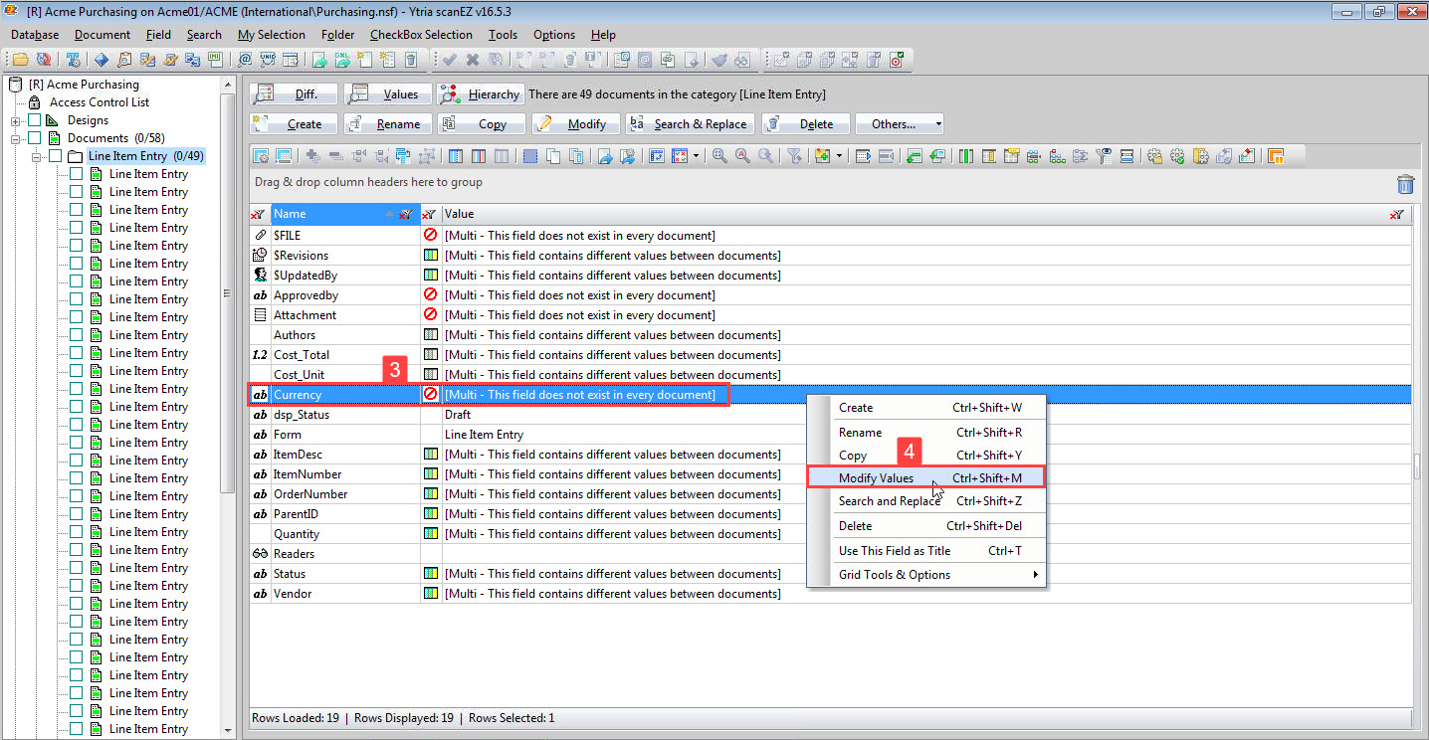1429x740 pixels.
Task: Click the green confirm checkmark icon
Action: click(x=450, y=60)
